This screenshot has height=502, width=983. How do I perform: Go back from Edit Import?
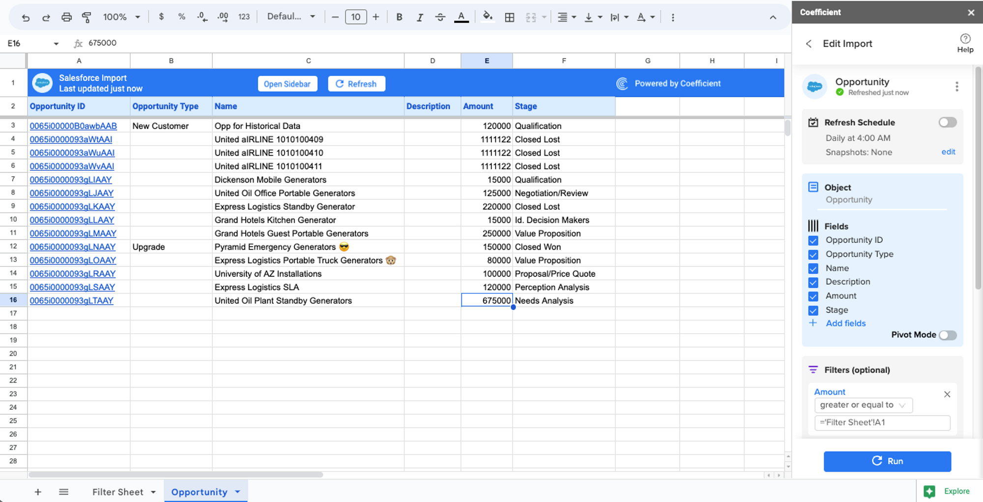click(809, 44)
